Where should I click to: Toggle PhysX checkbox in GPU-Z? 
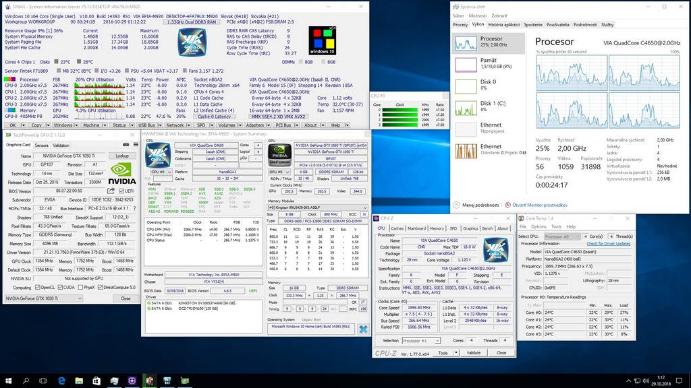pyautogui.click(x=80, y=287)
